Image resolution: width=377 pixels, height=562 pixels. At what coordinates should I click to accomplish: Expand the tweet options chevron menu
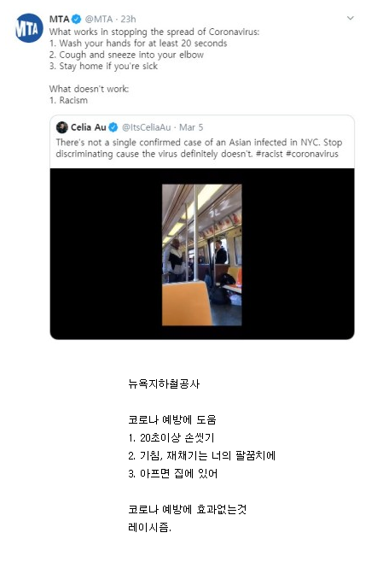pyautogui.click(x=351, y=18)
